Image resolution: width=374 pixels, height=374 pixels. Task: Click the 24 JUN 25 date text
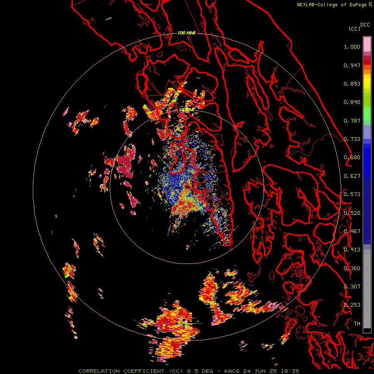pos(261,371)
